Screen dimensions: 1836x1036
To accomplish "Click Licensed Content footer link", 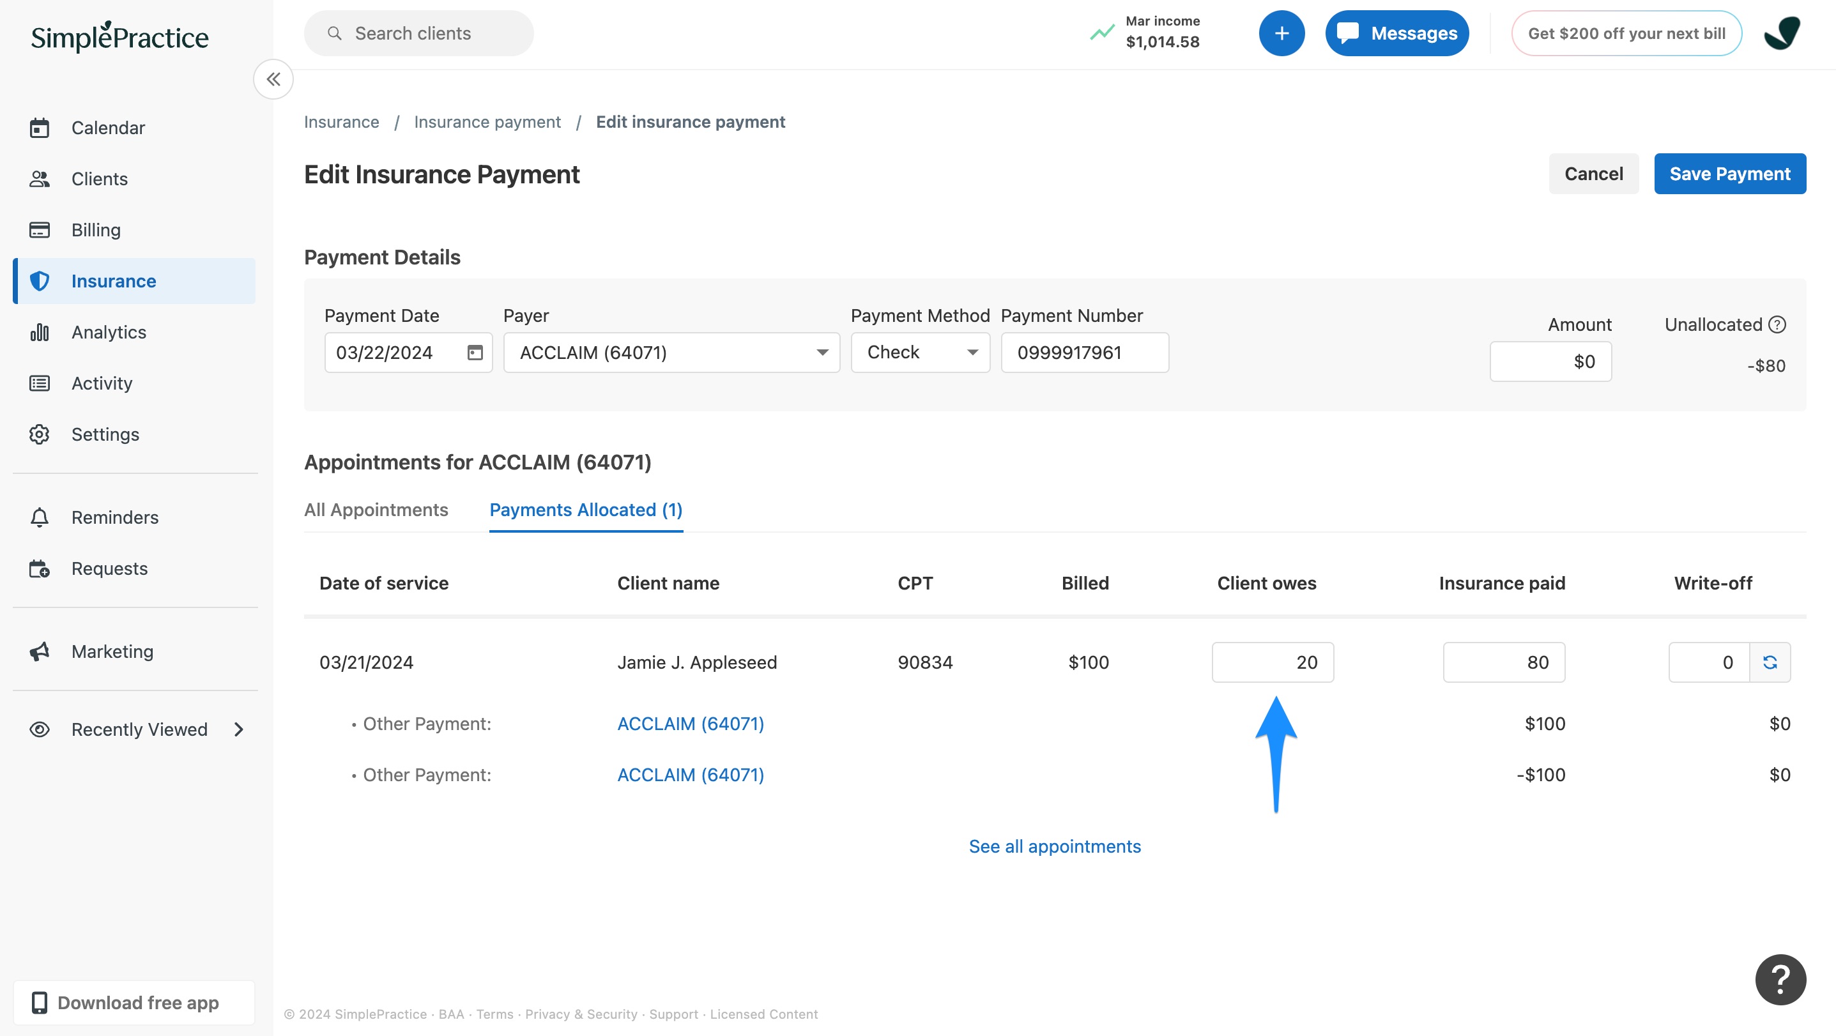I will click(x=764, y=1014).
